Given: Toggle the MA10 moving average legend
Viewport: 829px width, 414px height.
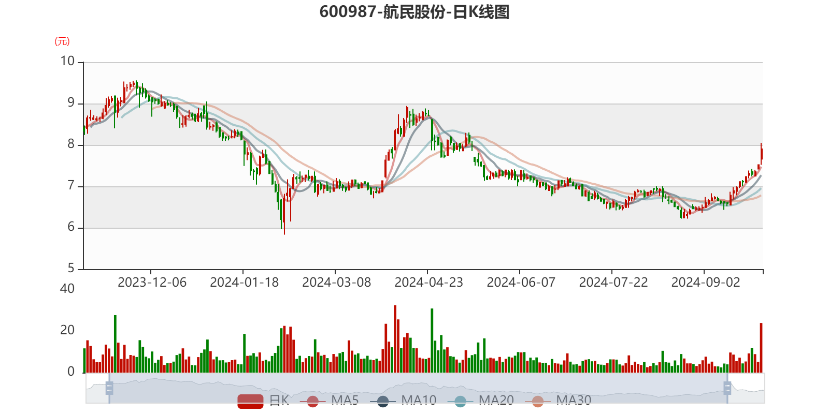Looking at the screenshot, I should [403, 401].
